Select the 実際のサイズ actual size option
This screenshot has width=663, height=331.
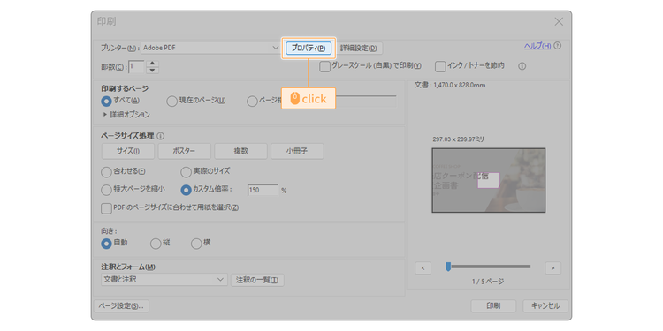click(x=186, y=172)
